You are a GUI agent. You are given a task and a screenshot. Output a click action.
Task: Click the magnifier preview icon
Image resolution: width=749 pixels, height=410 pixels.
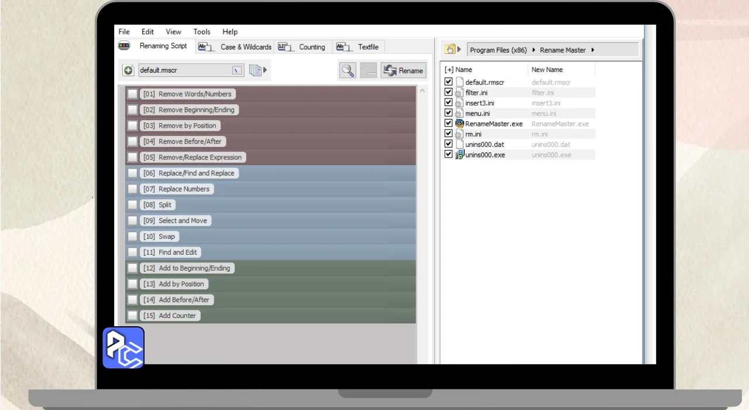[348, 70]
